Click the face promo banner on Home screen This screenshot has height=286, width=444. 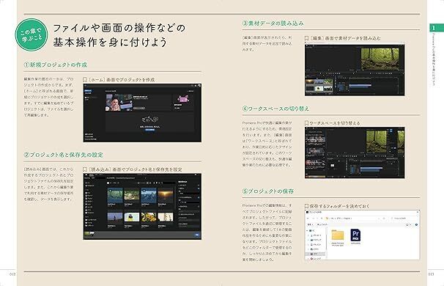(119, 103)
